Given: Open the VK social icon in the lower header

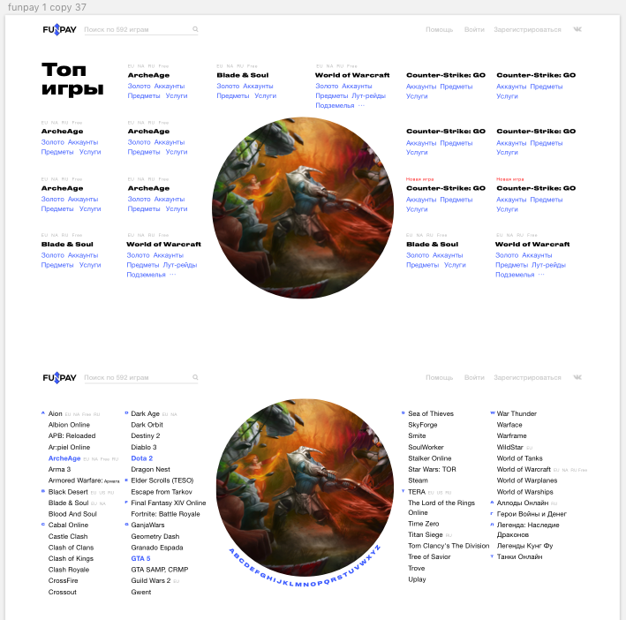Looking at the screenshot, I should (577, 377).
